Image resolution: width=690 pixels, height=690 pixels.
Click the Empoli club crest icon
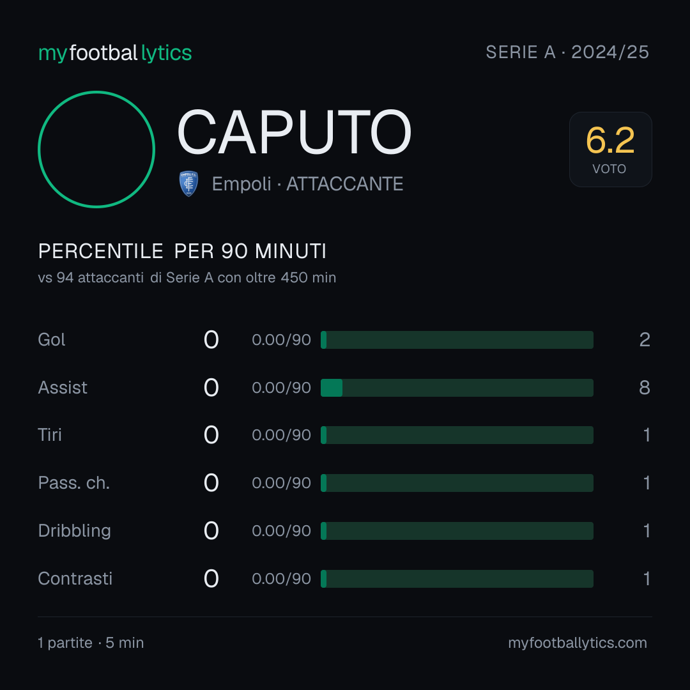tap(188, 183)
